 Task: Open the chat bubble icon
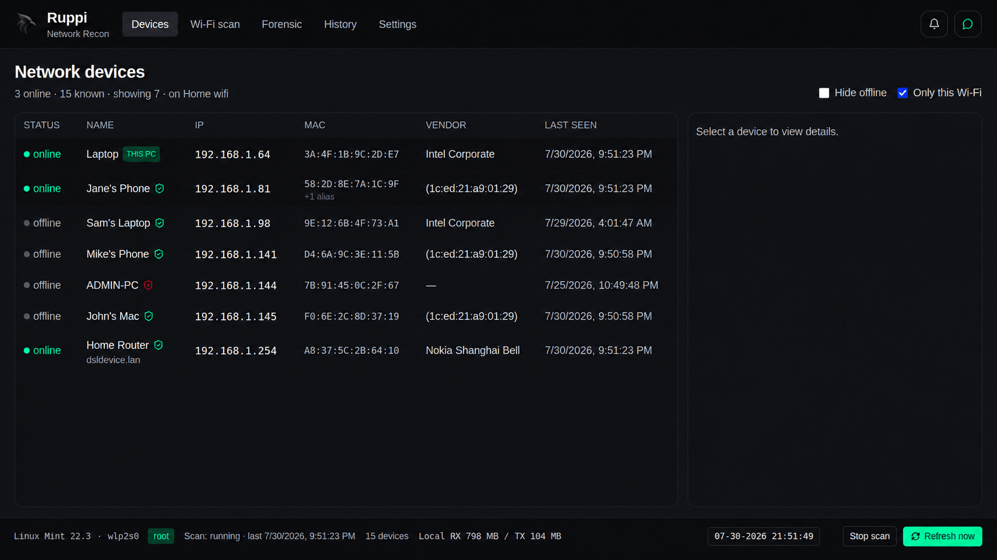(x=967, y=24)
